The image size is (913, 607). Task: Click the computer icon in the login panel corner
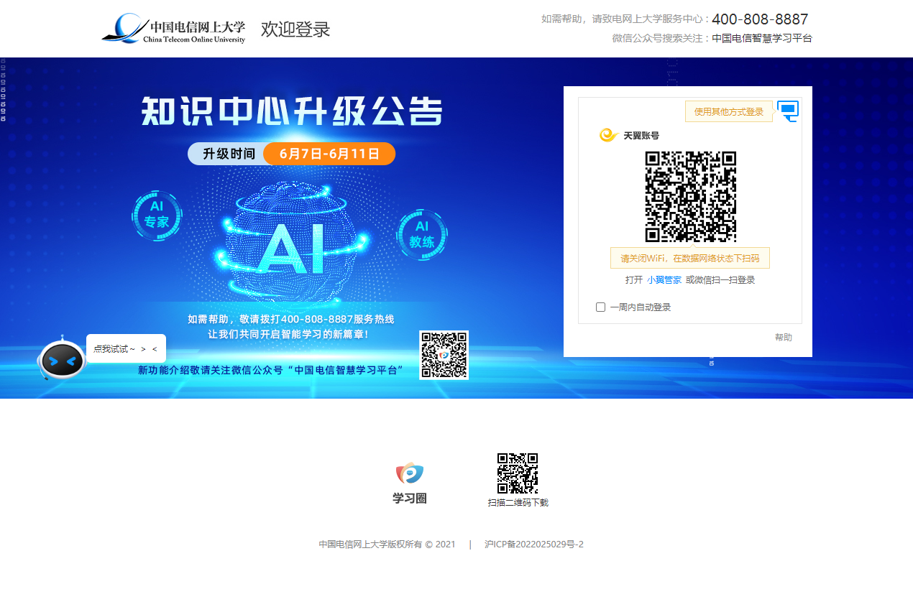coord(788,111)
